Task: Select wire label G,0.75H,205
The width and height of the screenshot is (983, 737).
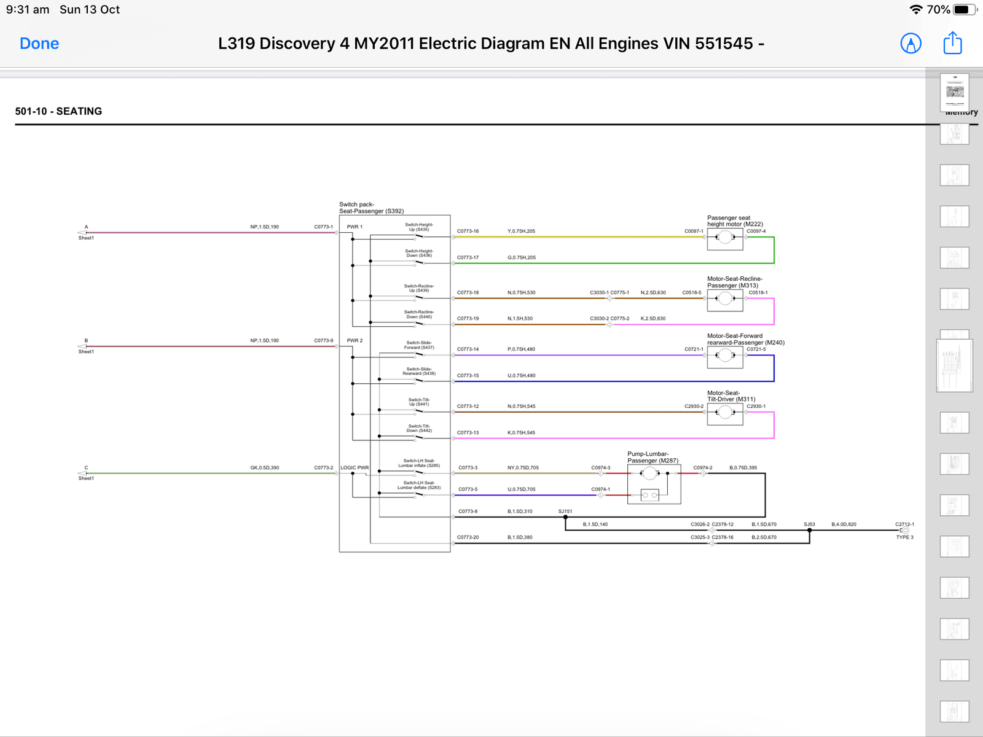Action: click(x=521, y=257)
